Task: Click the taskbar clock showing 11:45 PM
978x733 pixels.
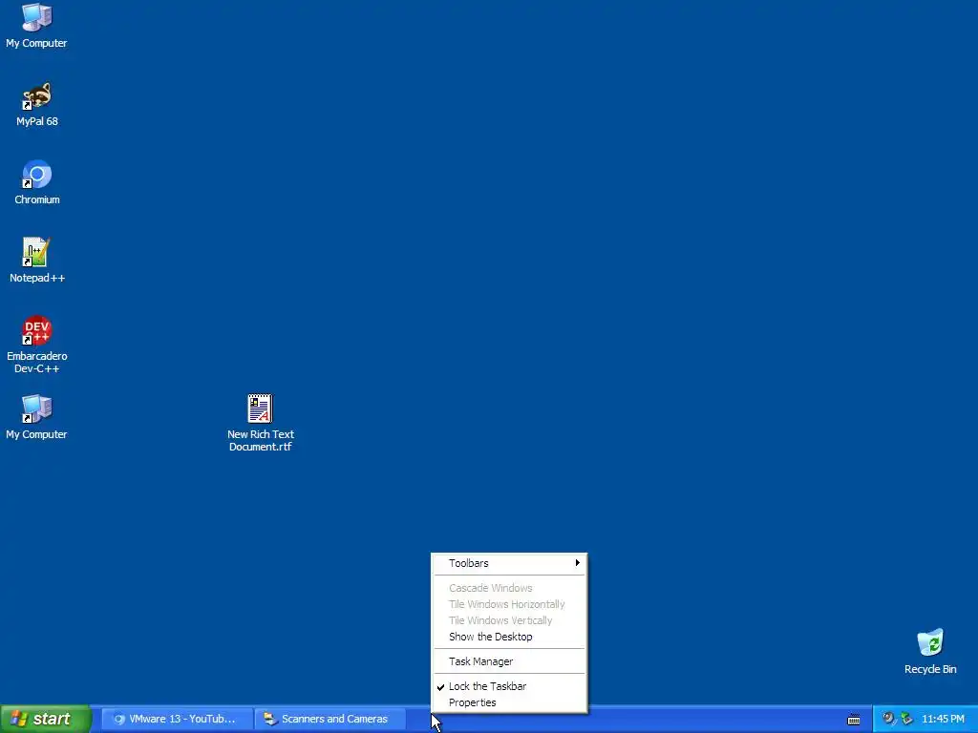Action: 943,719
